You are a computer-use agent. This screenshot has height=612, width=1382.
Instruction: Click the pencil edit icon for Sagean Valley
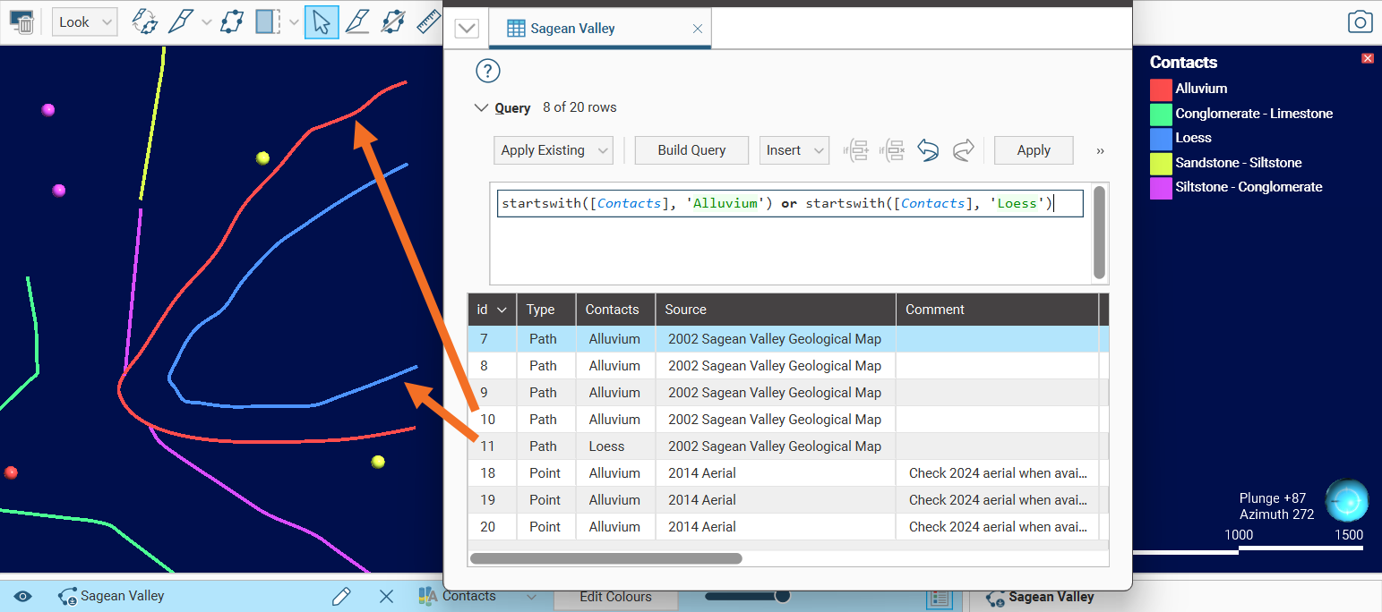click(340, 596)
